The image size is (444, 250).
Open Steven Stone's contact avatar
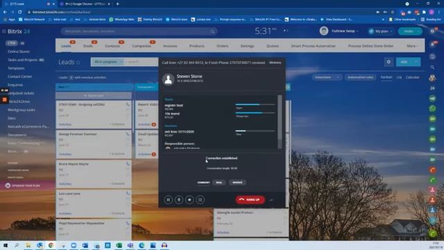pos(168,79)
